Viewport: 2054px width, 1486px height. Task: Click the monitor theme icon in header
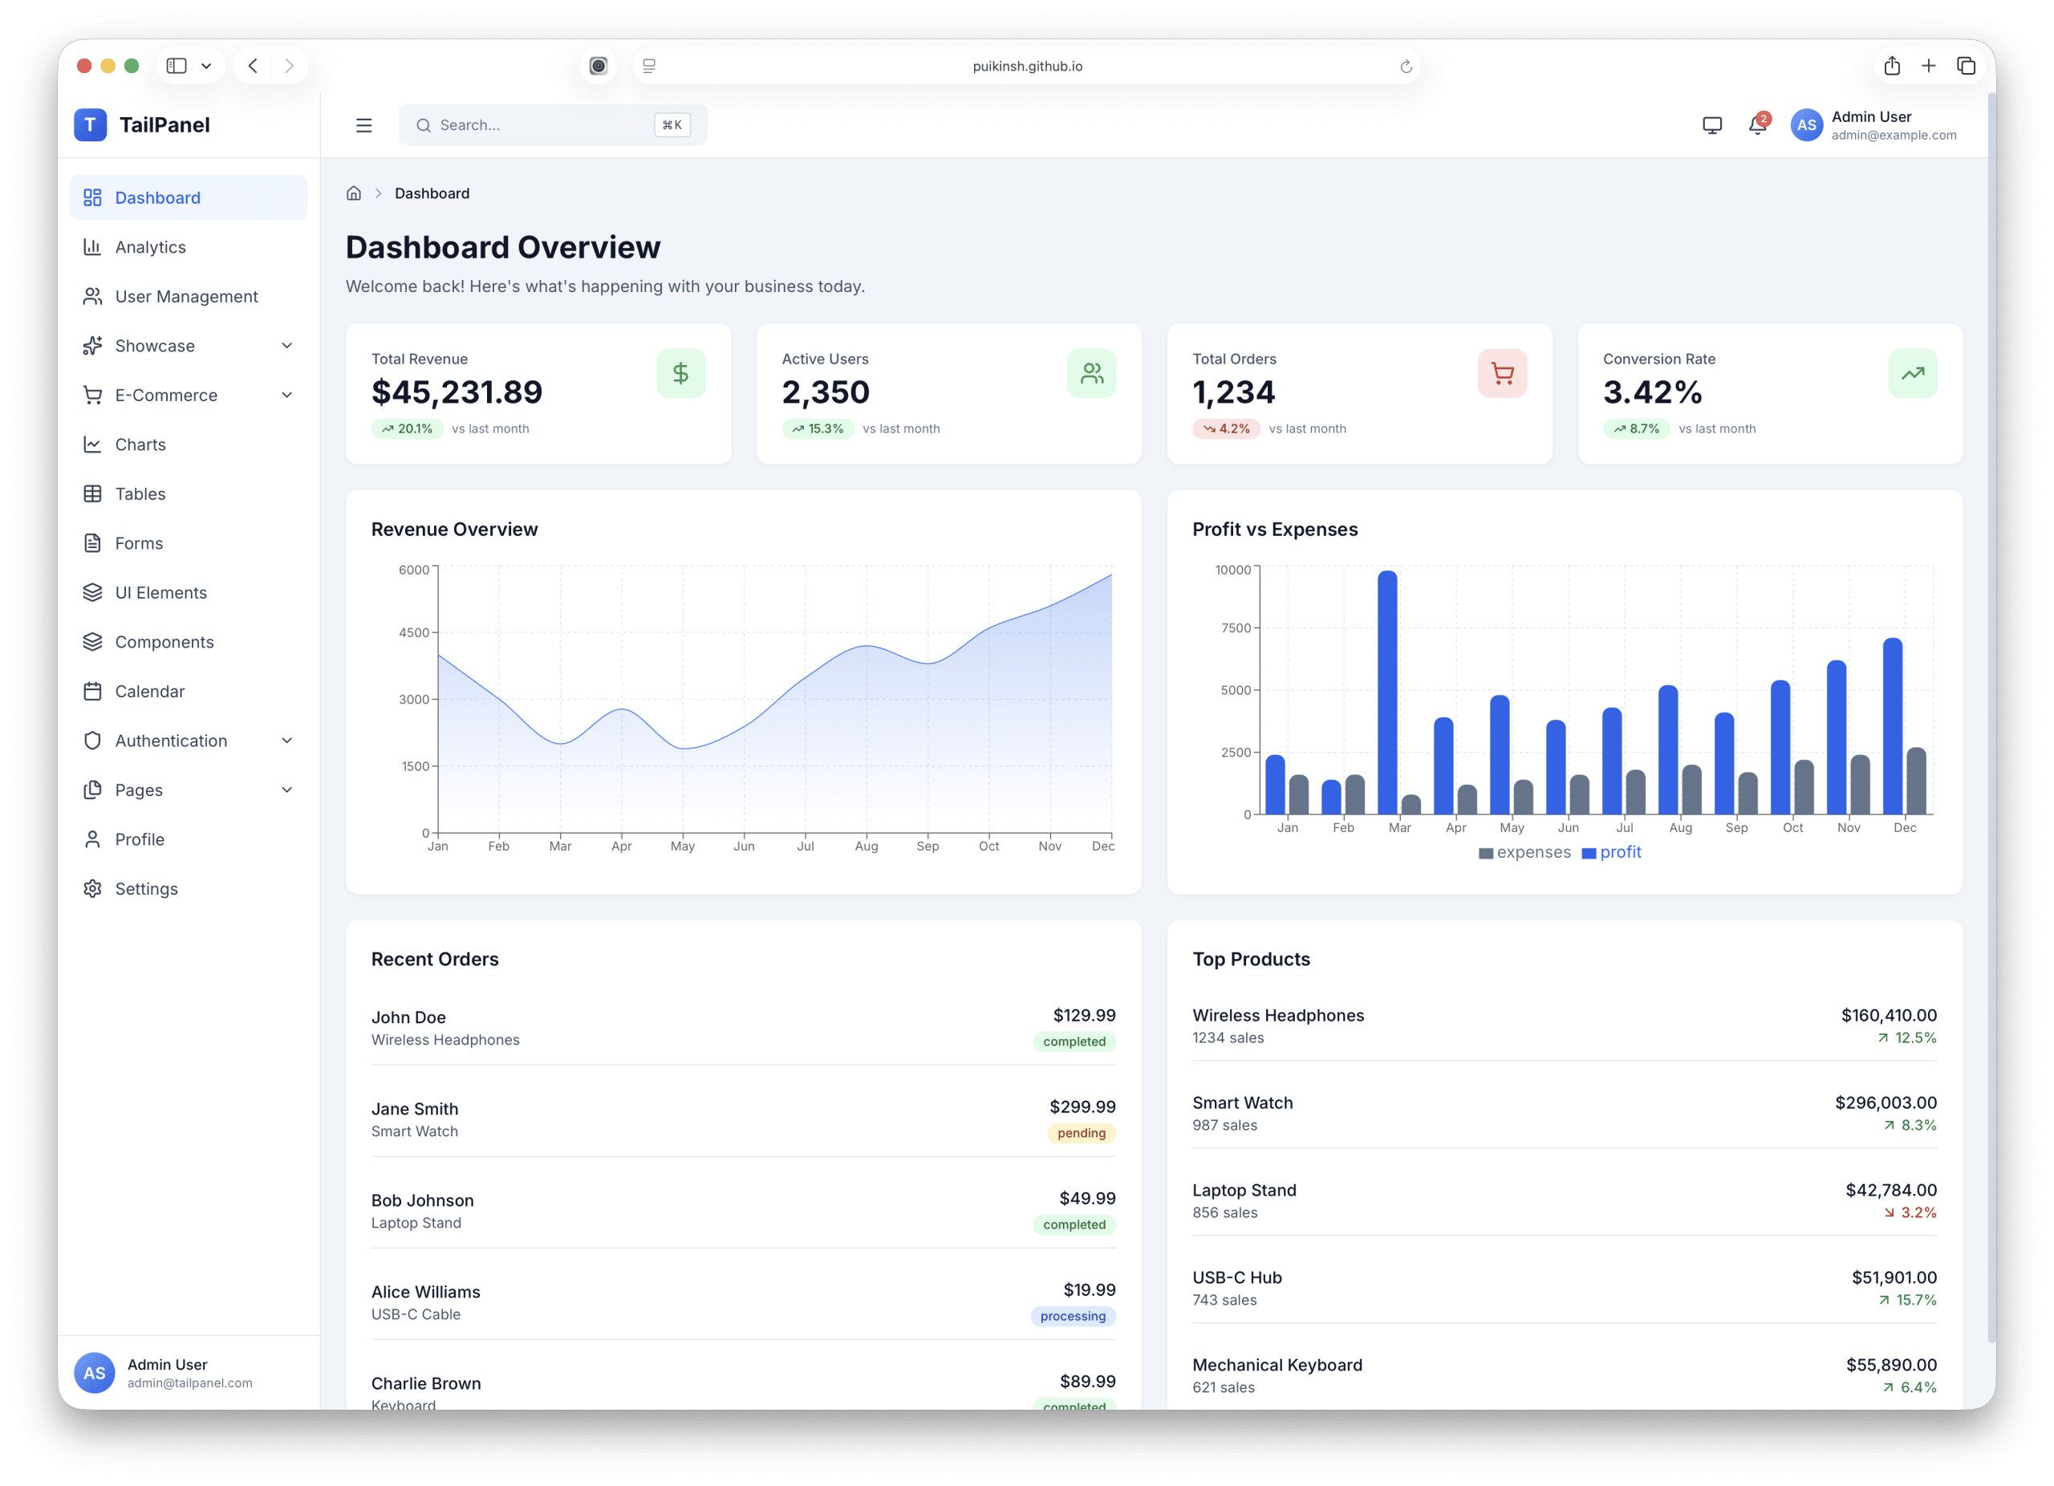coord(1711,125)
